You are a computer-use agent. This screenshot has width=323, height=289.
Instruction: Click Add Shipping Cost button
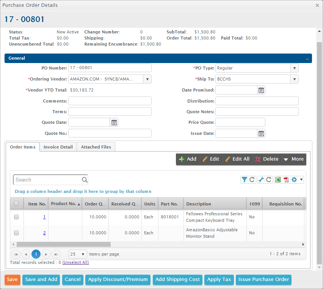click(177, 280)
